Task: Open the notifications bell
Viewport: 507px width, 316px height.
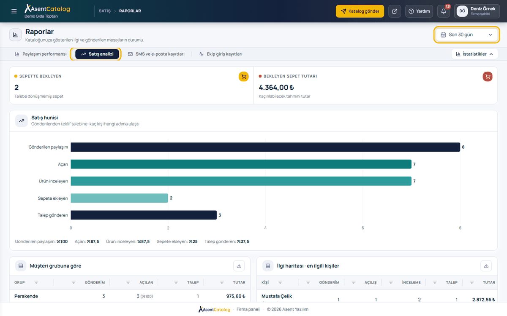Action: coord(444,11)
